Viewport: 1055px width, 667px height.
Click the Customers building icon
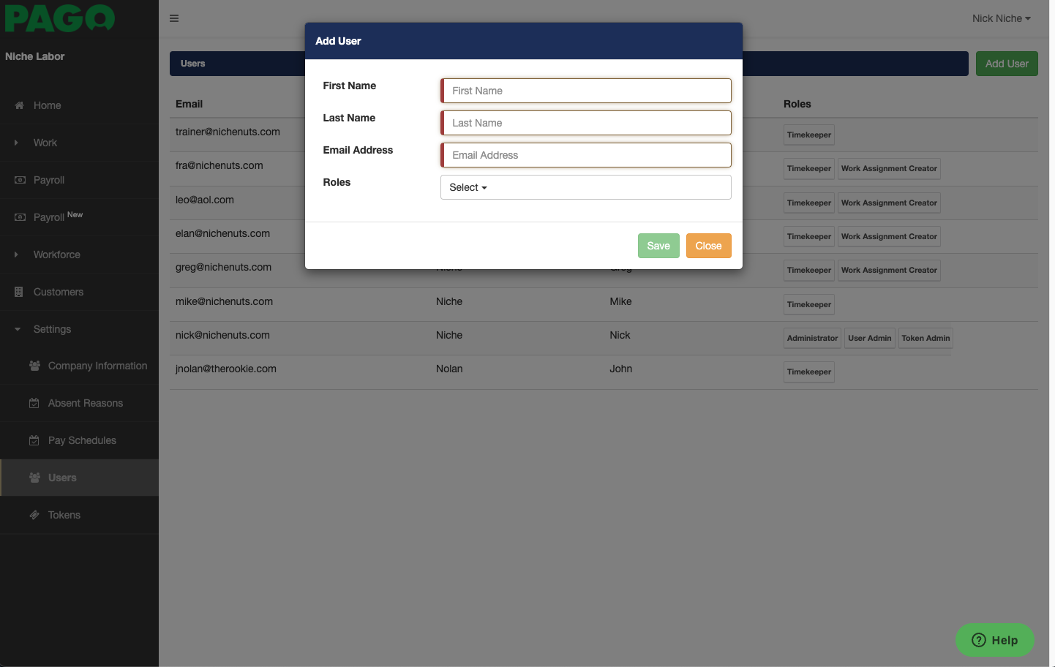click(x=19, y=292)
